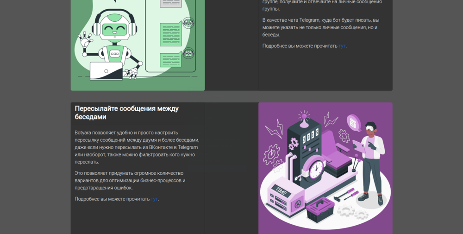Open the 'тут' link under message forwarding section

click(x=154, y=199)
